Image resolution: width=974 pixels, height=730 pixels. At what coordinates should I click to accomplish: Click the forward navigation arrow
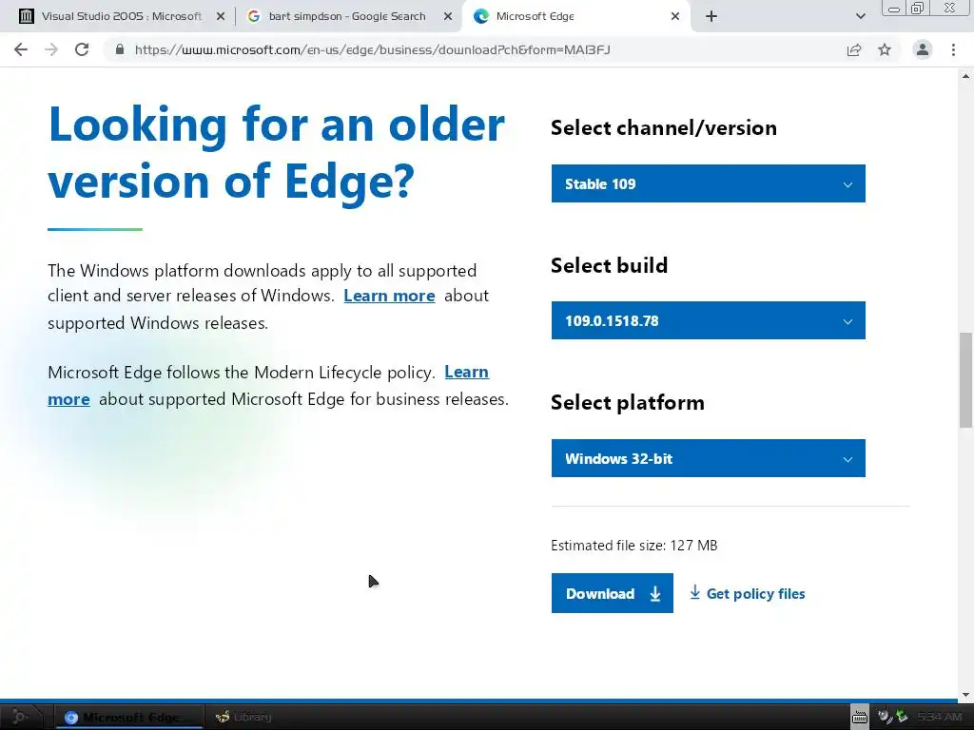click(51, 49)
